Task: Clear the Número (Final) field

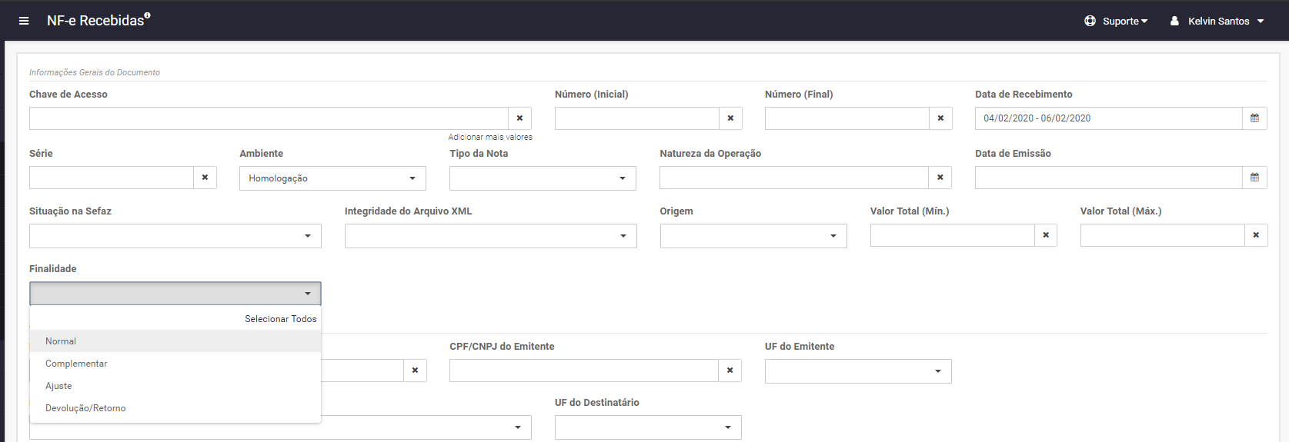Action: pyautogui.click(x=940, y=118)
